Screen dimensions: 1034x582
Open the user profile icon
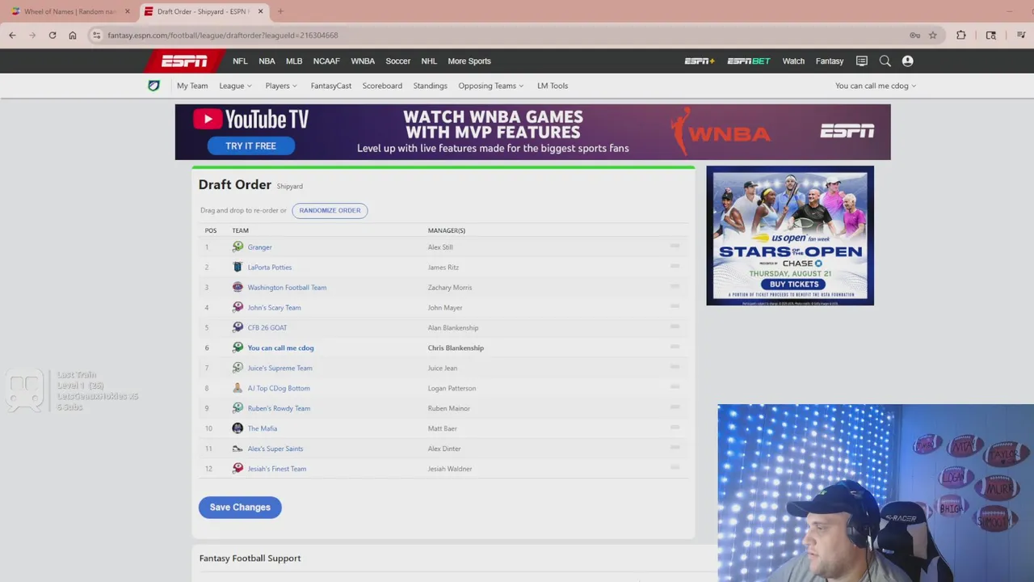907,61
